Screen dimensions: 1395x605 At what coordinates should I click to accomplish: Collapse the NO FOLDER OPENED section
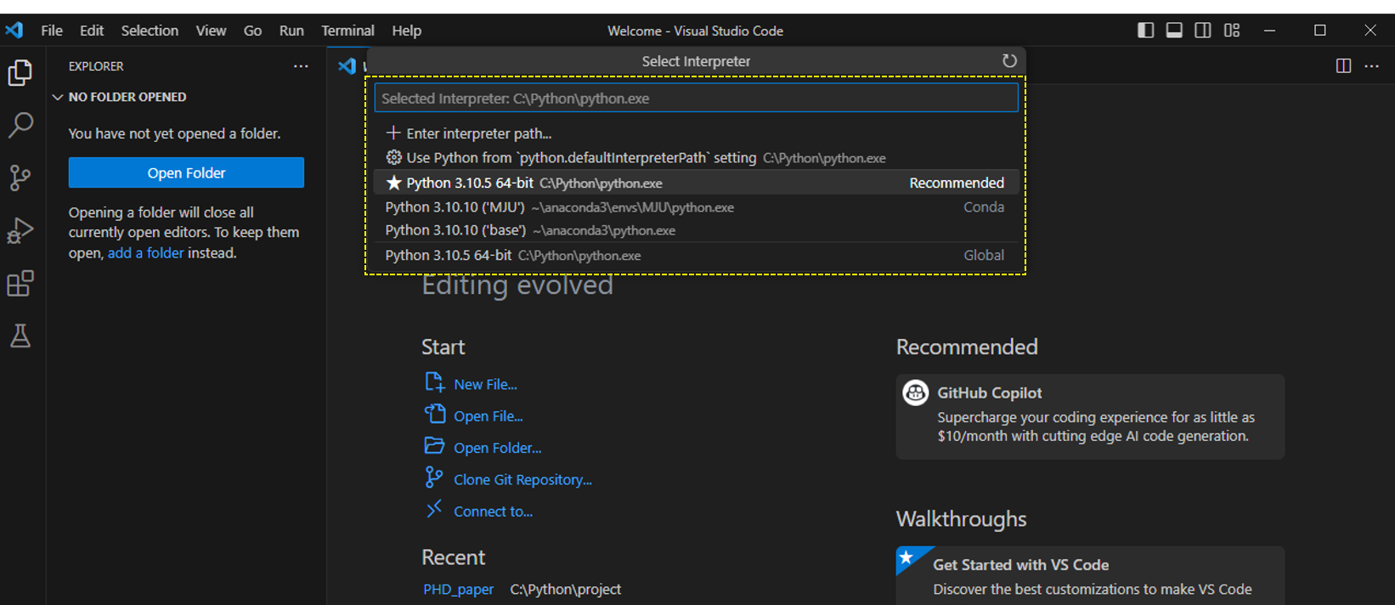click(58, 97)
